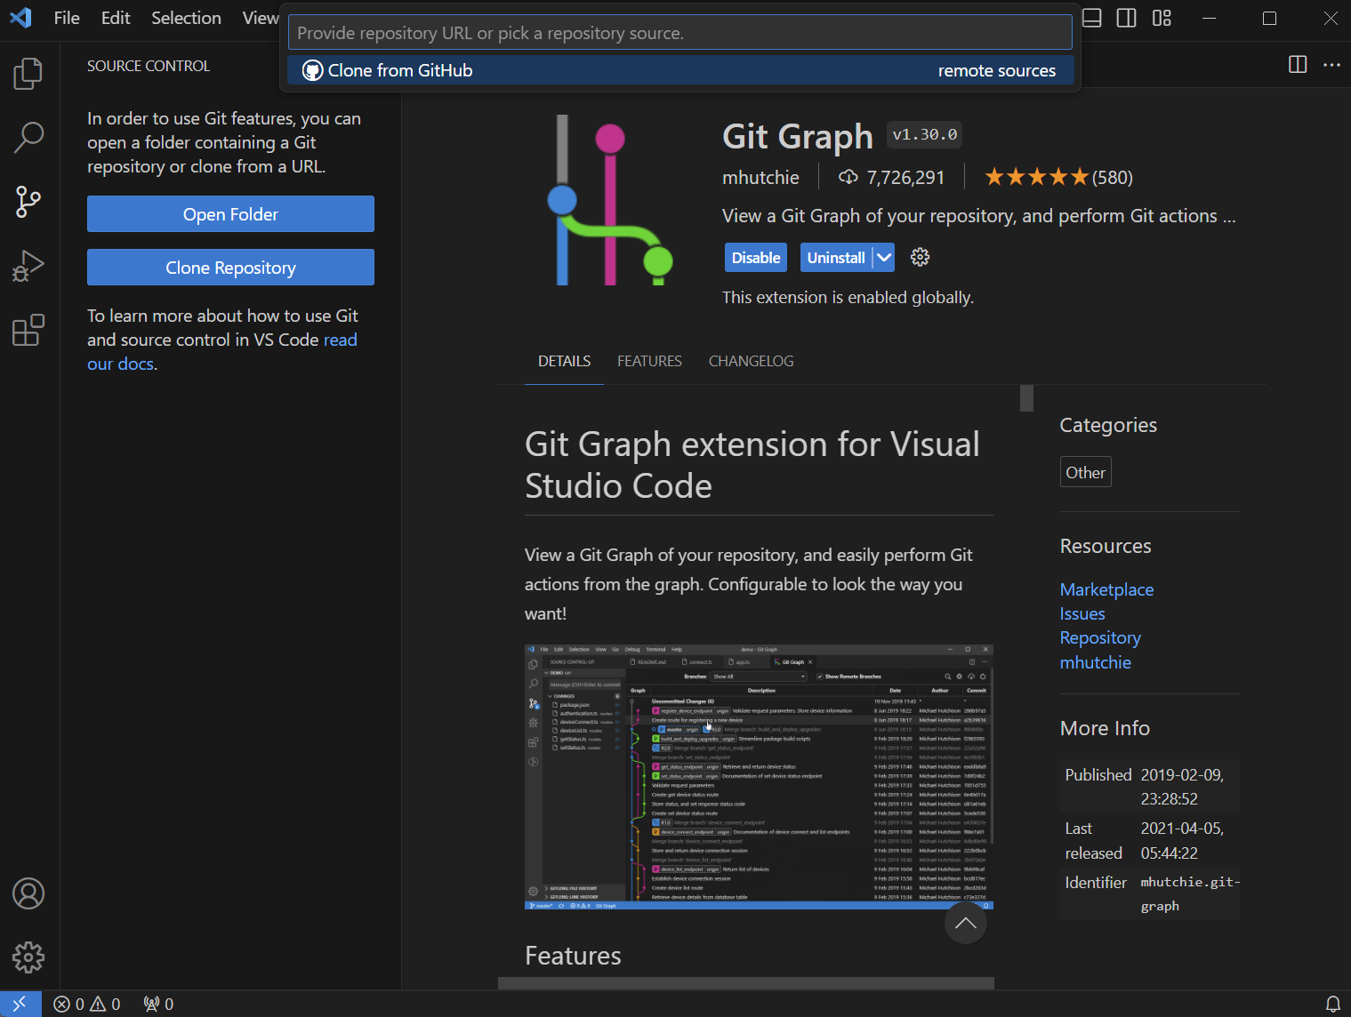Open the Extensions view icon
The height and width of the screenshot is (1017, 1351).
[x=28, y=330]
